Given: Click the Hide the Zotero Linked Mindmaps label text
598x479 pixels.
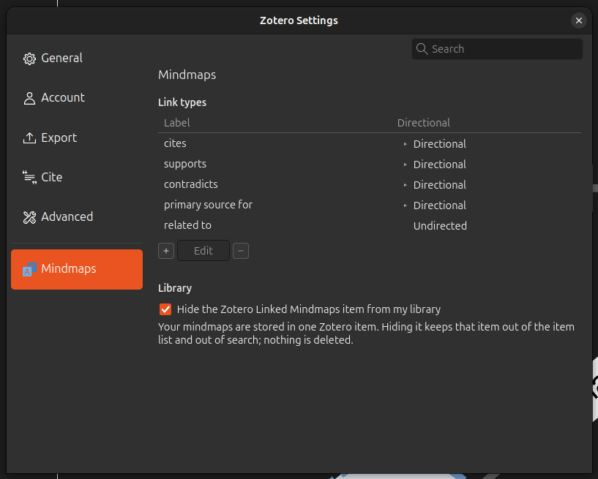Looking at the screenshot, I should [309, 309].
